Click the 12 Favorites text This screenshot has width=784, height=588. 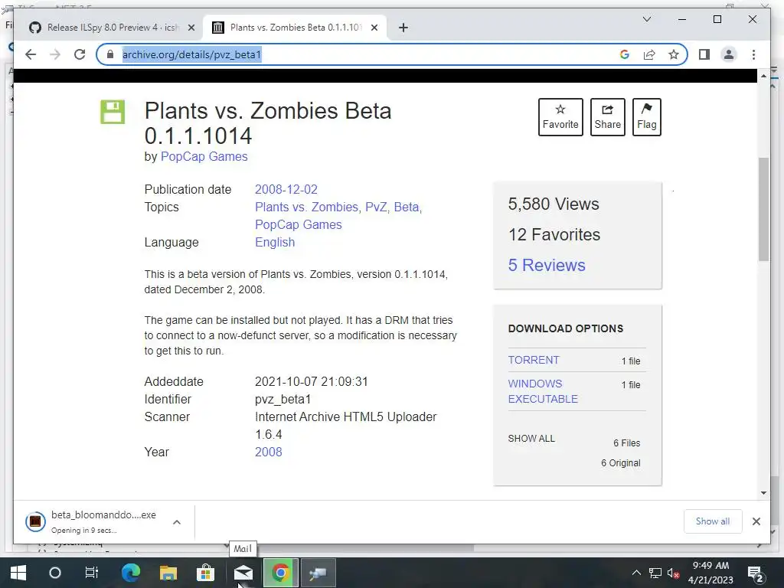pyautogui.click(x=554, y=234)
